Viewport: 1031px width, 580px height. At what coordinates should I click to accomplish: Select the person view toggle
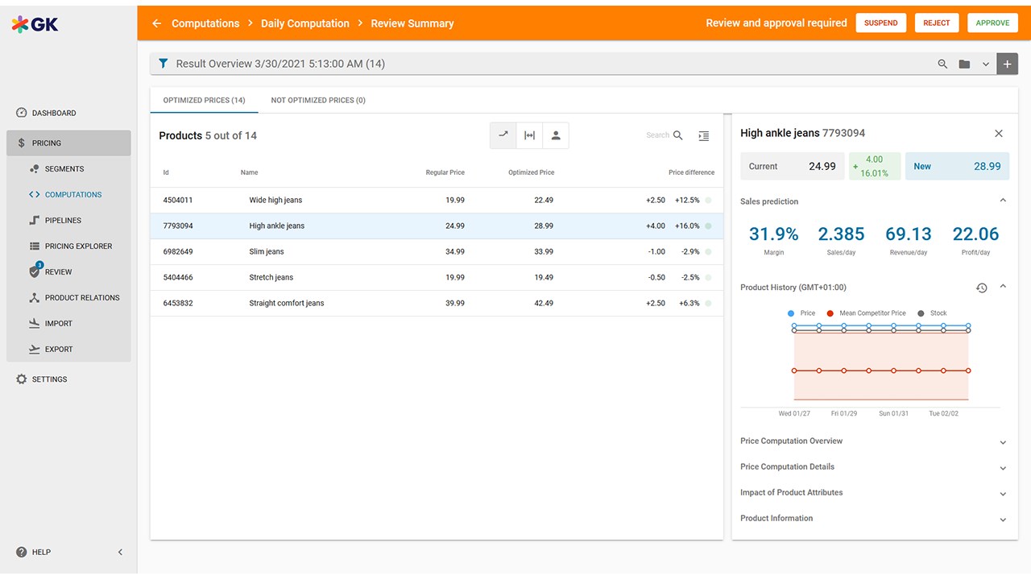coord(556,135)
